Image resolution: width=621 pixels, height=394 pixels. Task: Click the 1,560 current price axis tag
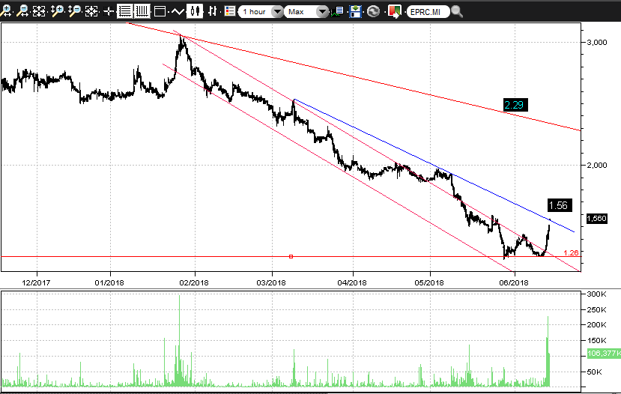[596, 219]
